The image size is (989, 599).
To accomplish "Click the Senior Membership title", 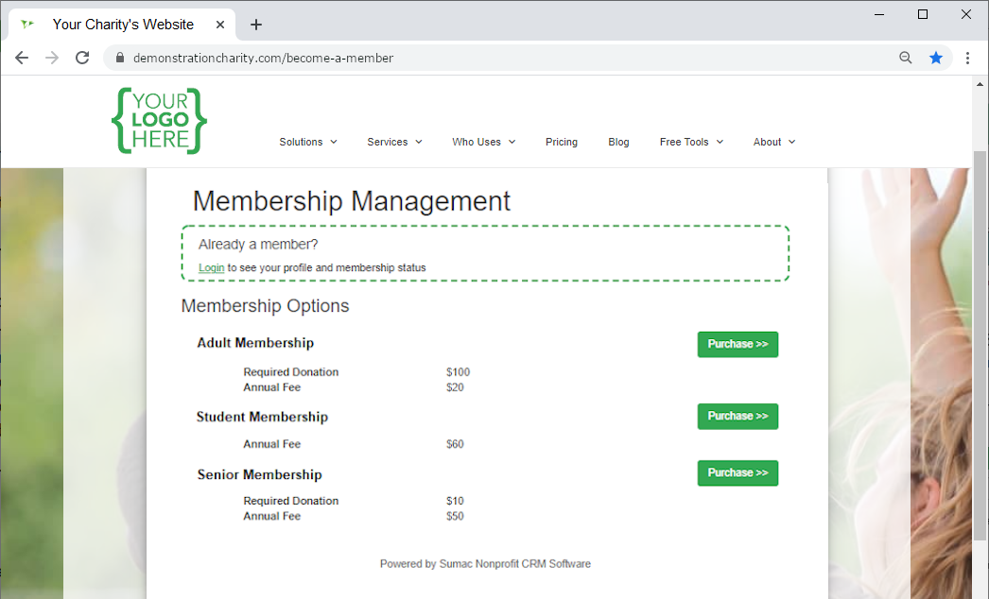I will [259, 475].
